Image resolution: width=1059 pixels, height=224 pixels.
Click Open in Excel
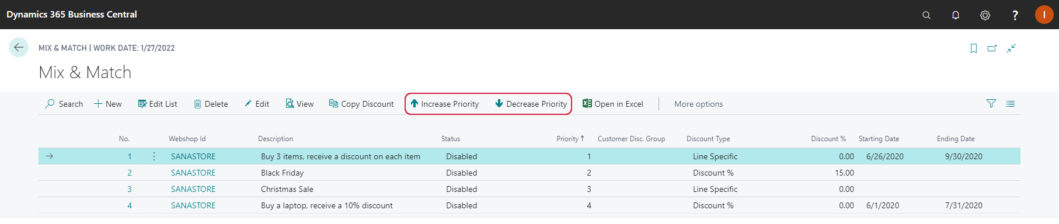coord(613,104)
